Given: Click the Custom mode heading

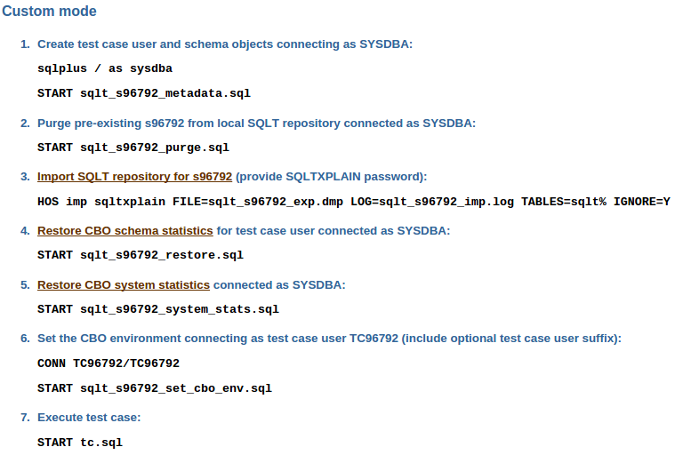Looking at the screenshot, I should tap(50, 12).
